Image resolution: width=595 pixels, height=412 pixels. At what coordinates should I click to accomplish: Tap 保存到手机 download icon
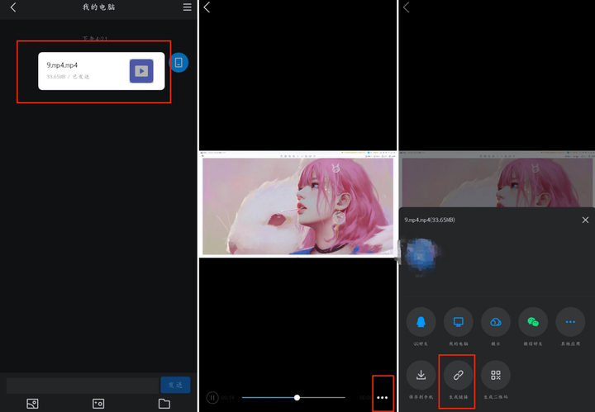(421, 375)
